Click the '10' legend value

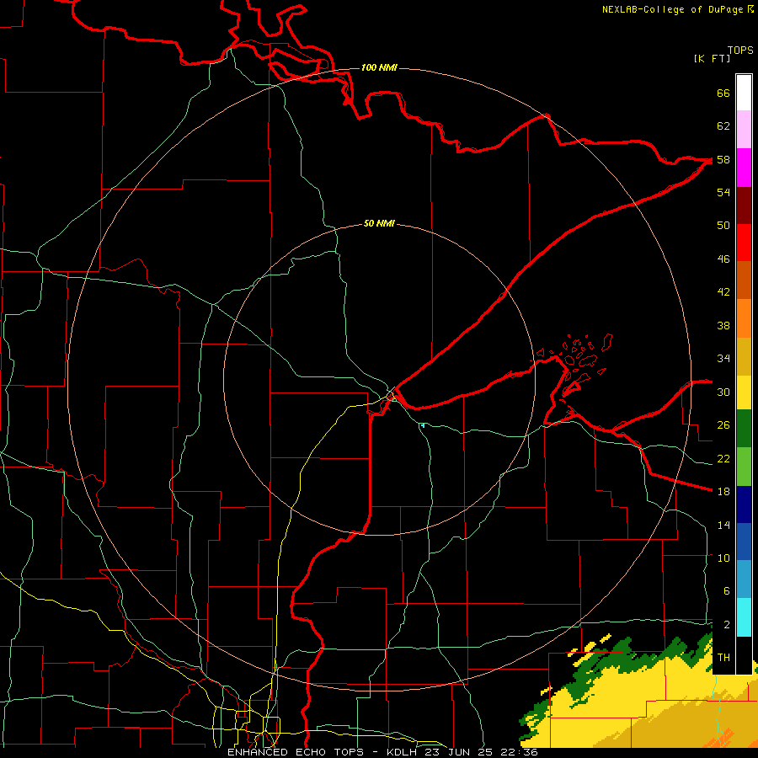click(x=723, y=558)
